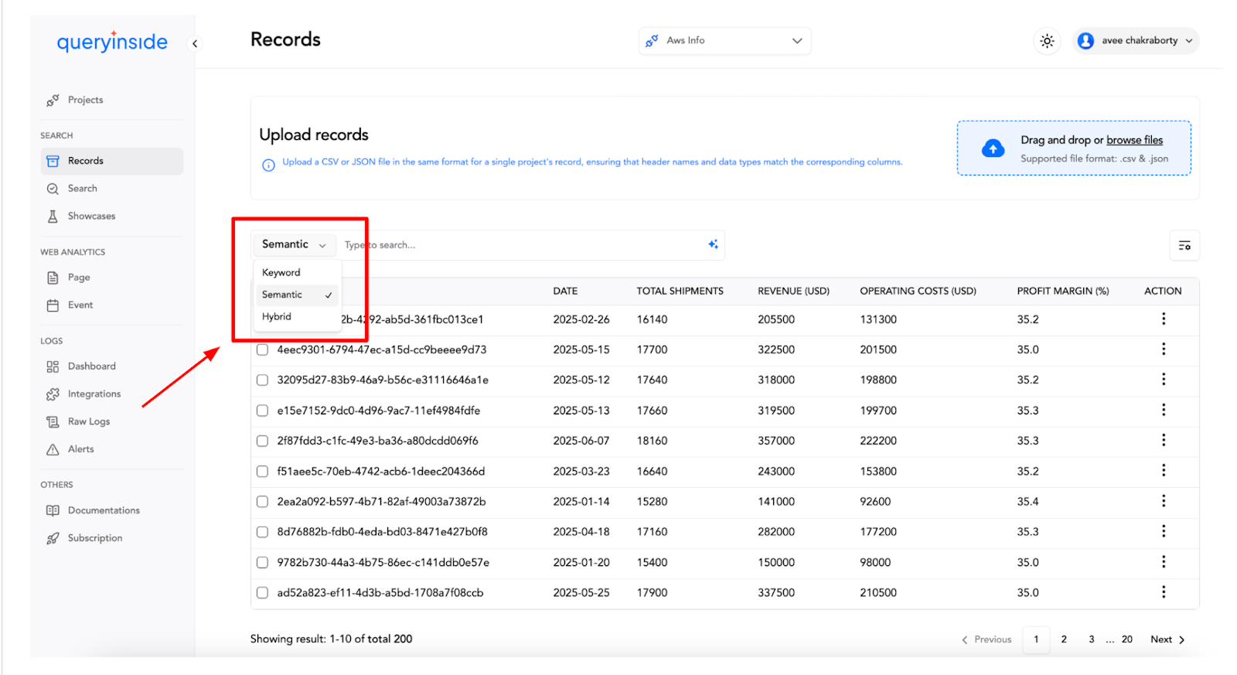The width and height of the screenshot is (1237, 675).
Task: Click the OPERATING COSTS (USD) column header
Action: tap(918, 291)
